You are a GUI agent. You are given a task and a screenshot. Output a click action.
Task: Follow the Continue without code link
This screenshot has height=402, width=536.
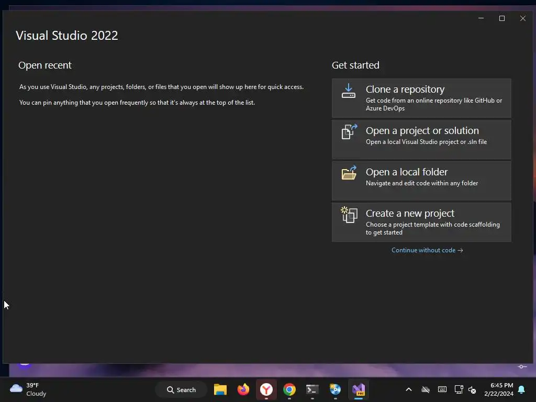pyautogui.click(x=427, y=250)
